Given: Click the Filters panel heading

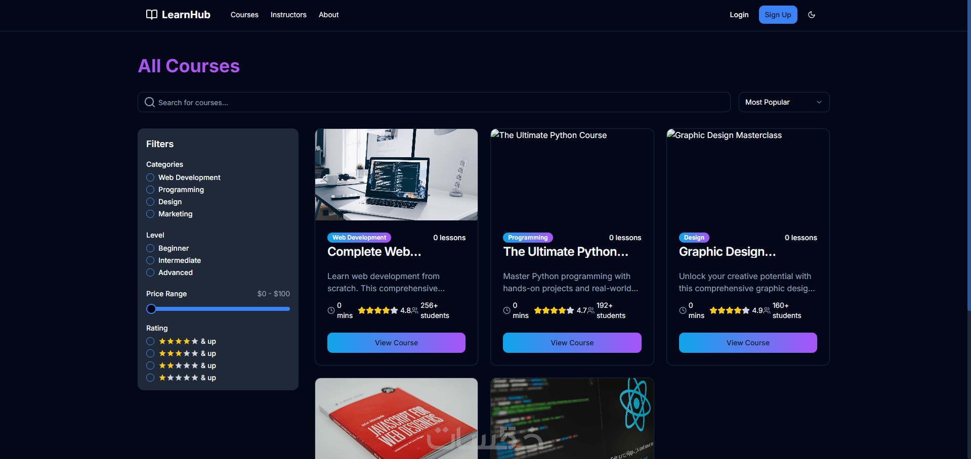Looking at the screenshot, I should click(x=160, y=144).
